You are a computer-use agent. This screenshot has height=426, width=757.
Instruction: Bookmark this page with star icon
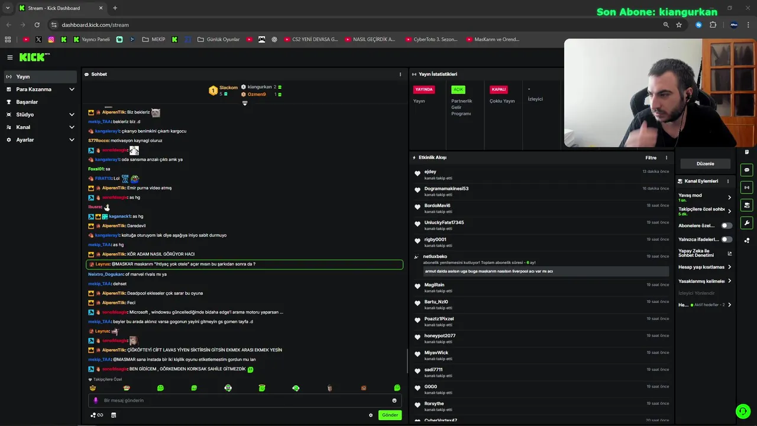pyautogui.click(x=679, y=25)
